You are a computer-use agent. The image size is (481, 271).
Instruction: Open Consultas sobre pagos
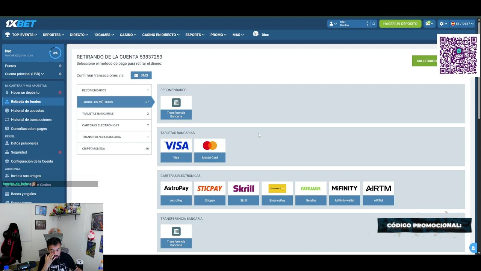point(33,129)
